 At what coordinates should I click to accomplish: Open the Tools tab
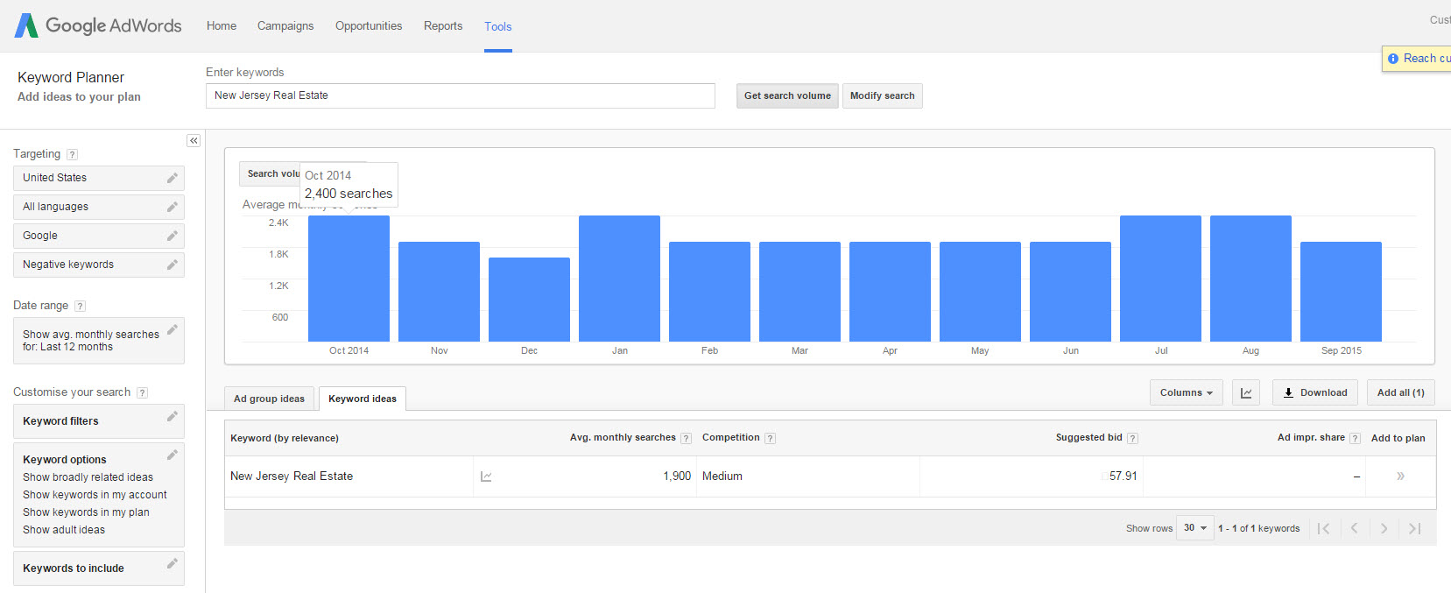[x=498, y=26]
